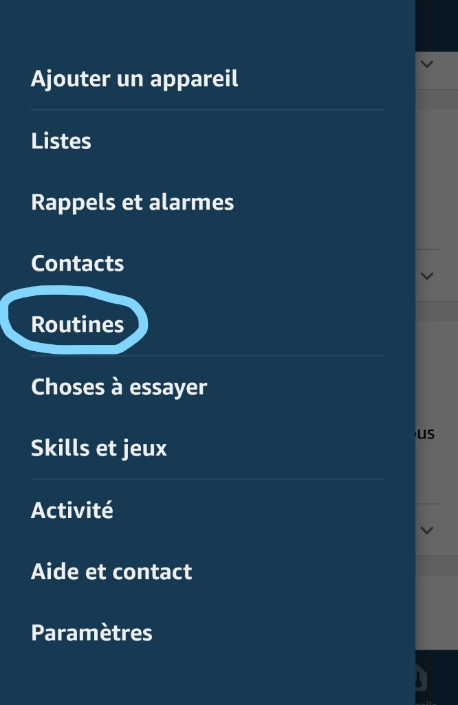The image size is (458, 705).
Task: View the Activité page
Action: point(72,510)
